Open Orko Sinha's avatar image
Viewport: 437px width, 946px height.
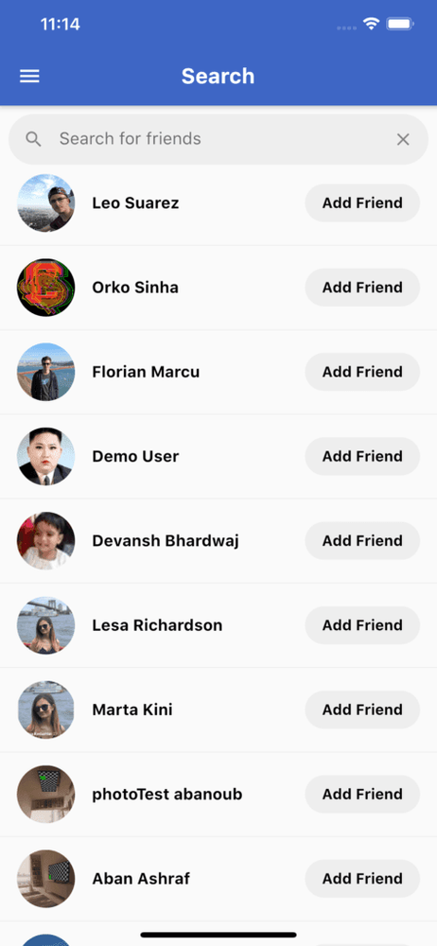(45, 288)
